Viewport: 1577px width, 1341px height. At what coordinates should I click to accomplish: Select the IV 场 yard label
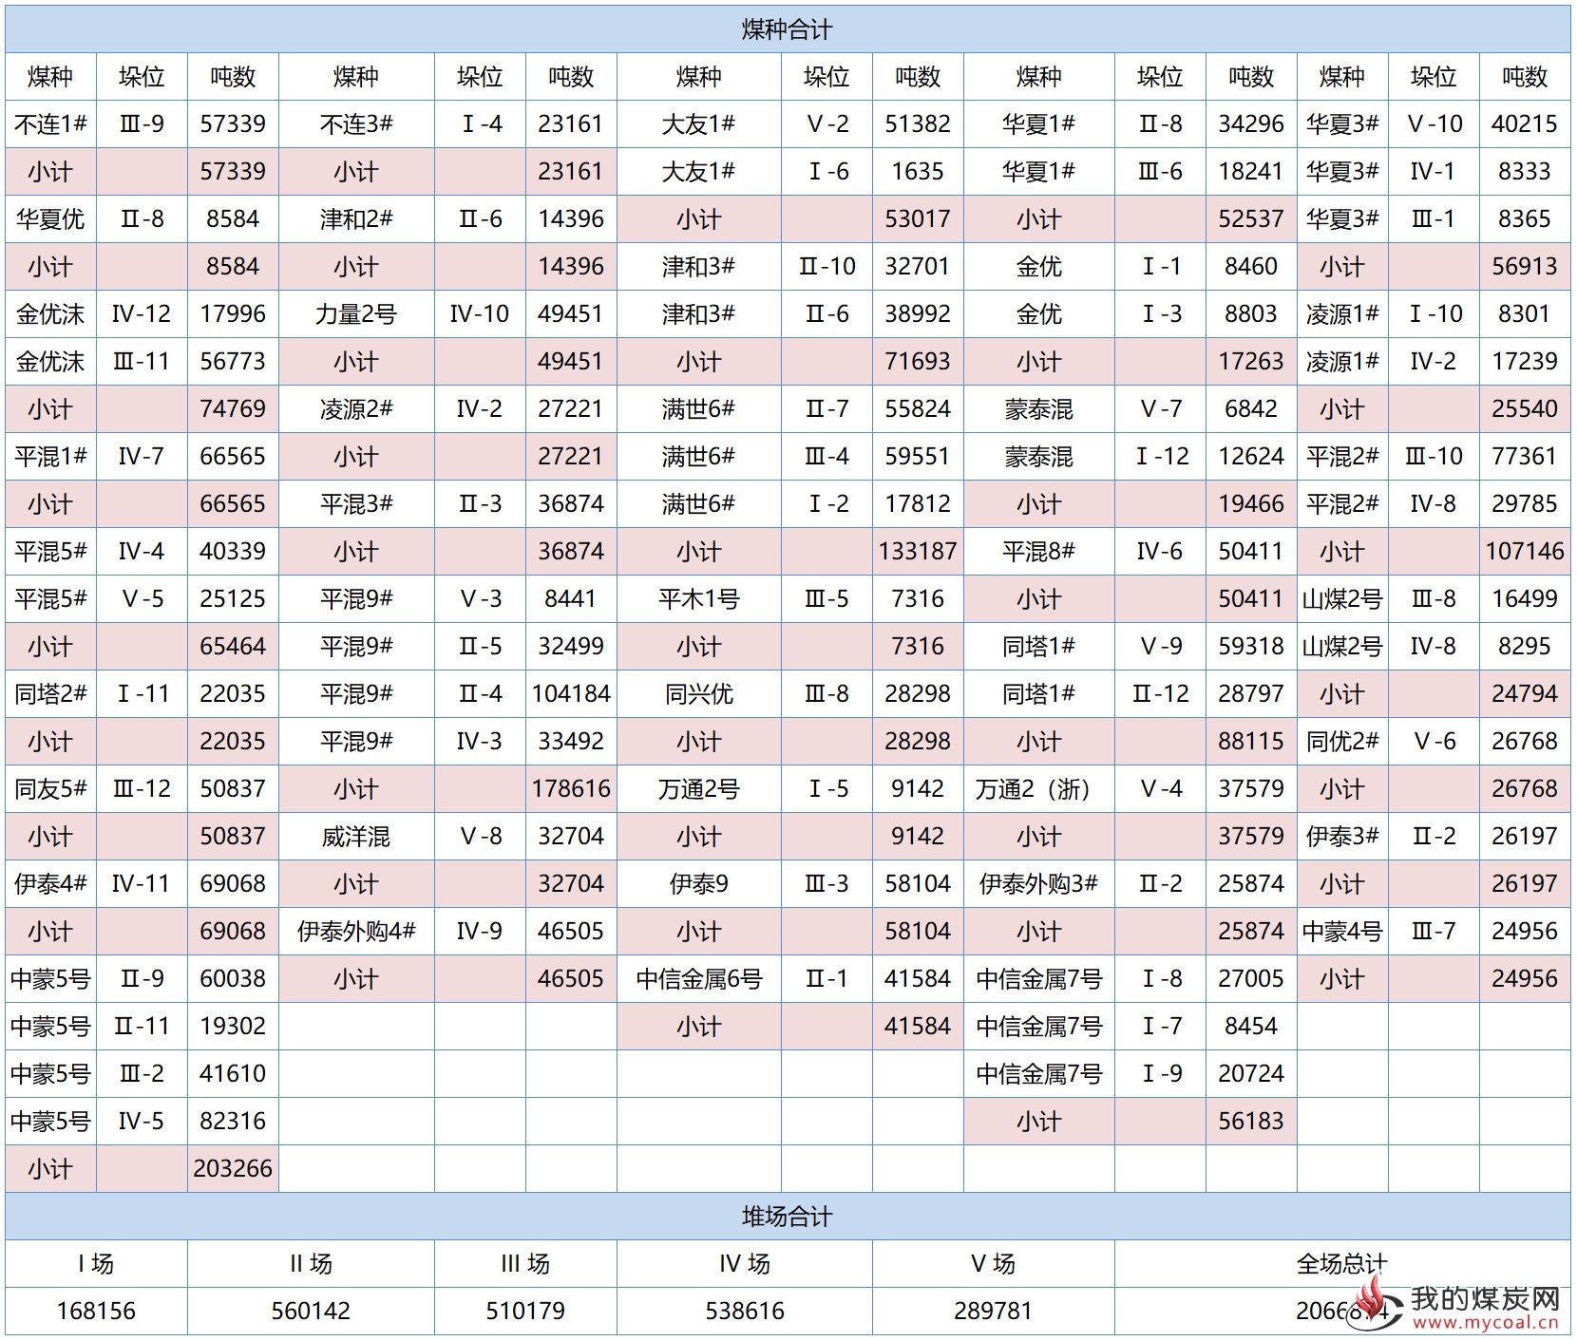[x=745, y=1264]
